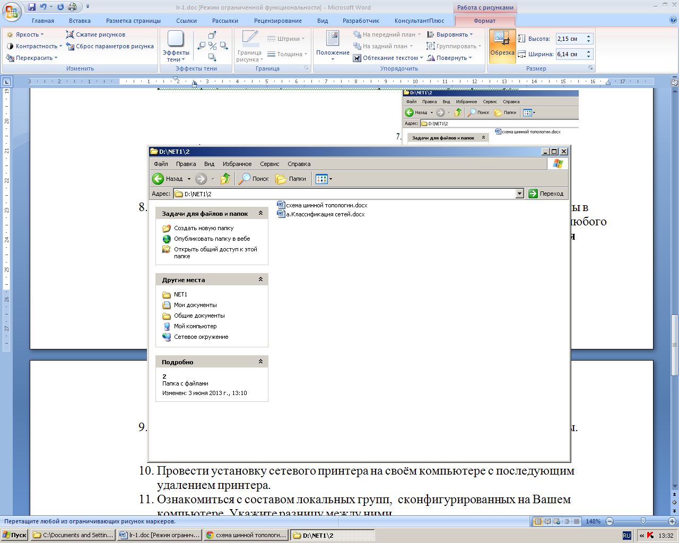Open Мой компьютер link
This screenshot has height=543, width=679.
(195, 326)
